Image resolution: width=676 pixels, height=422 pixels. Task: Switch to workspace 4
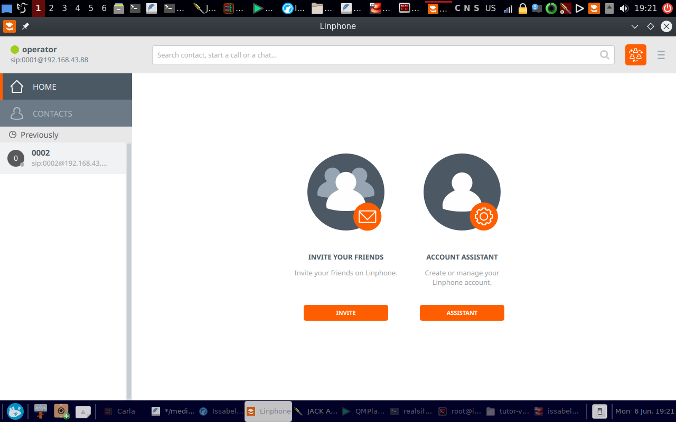pos(78,8)
